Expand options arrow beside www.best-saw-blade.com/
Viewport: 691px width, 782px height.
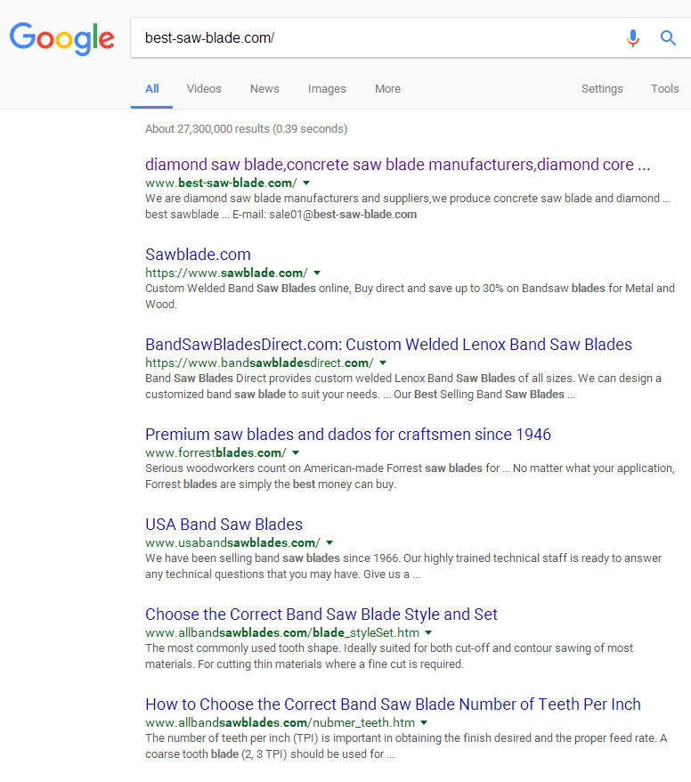click(306, 183)
